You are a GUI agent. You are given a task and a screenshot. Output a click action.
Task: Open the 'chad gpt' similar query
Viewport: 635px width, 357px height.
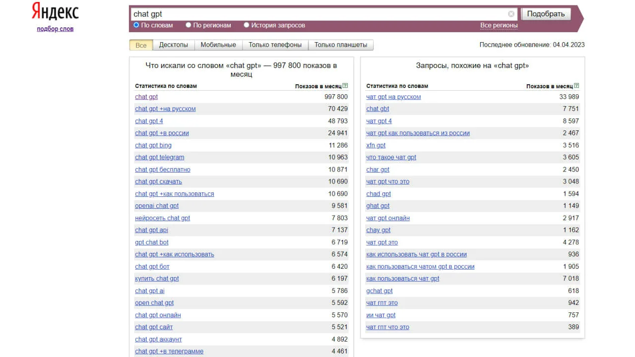click(379, 194)
